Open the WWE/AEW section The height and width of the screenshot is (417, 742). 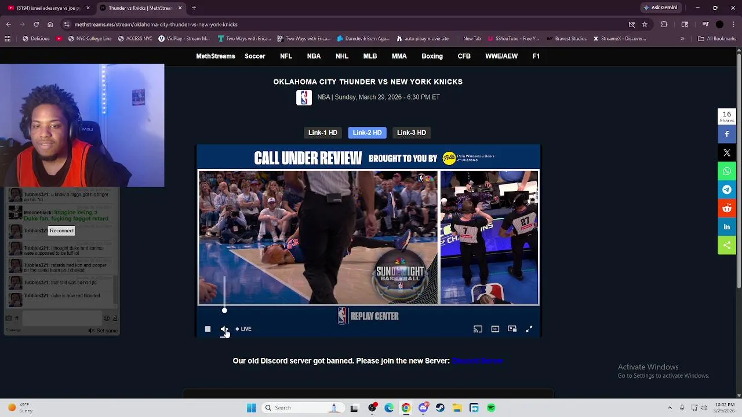point(501,56)
